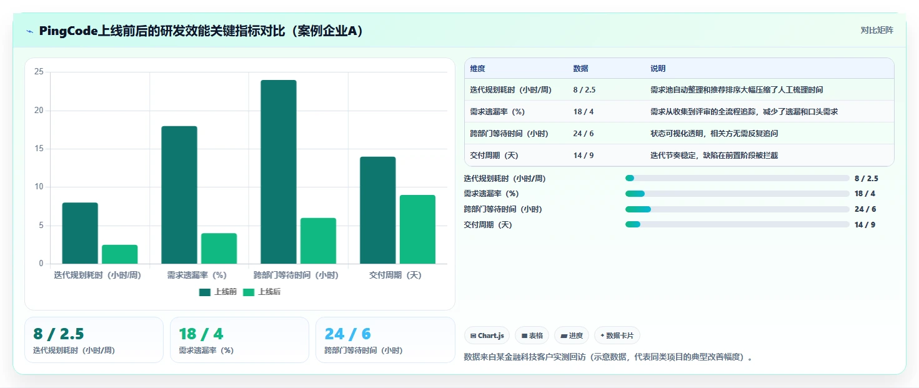Image resolution: width=919 pixels, height=388 pixels.
Task: Click the 数据卡片 tag chip
Action: (x=617, y=336)
